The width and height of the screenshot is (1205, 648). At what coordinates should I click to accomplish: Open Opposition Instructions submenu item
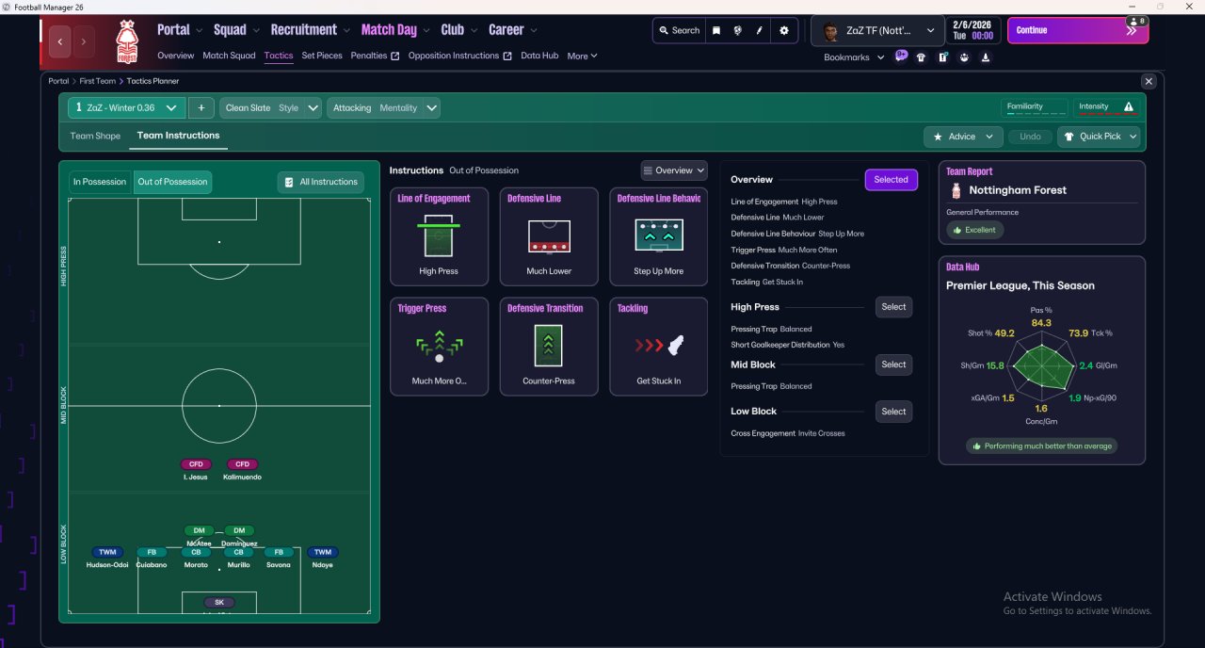459,56
